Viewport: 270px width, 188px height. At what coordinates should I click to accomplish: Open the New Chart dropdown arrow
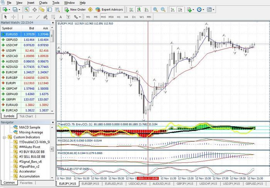pos(9,10)
